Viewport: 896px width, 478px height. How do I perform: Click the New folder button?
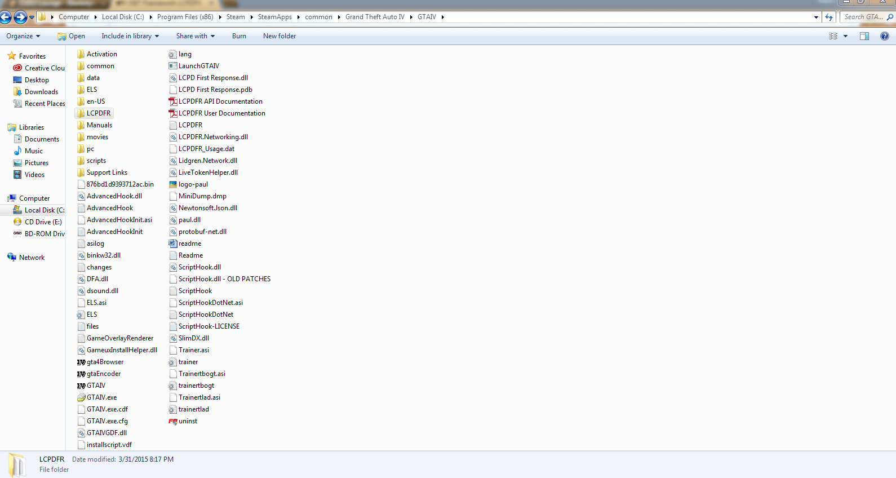pyautogui.click(x=280, y=36)
